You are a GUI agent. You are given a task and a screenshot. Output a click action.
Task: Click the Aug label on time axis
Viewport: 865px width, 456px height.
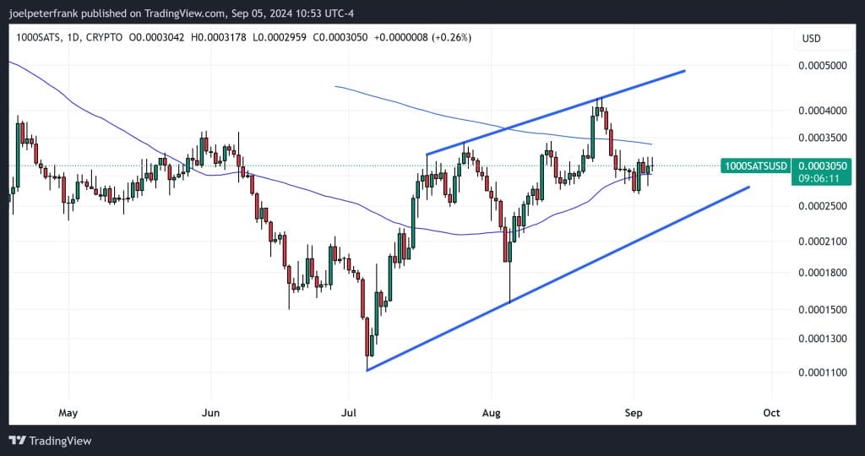492,413
